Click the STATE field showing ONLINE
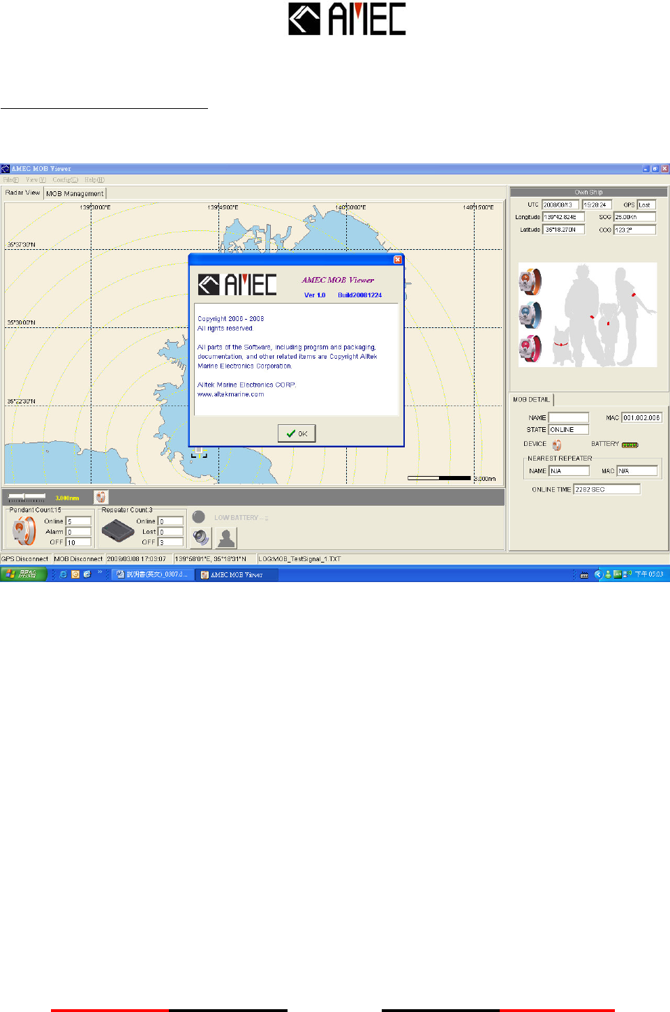This screenshot has height=1012, width=670. [569, 430]
